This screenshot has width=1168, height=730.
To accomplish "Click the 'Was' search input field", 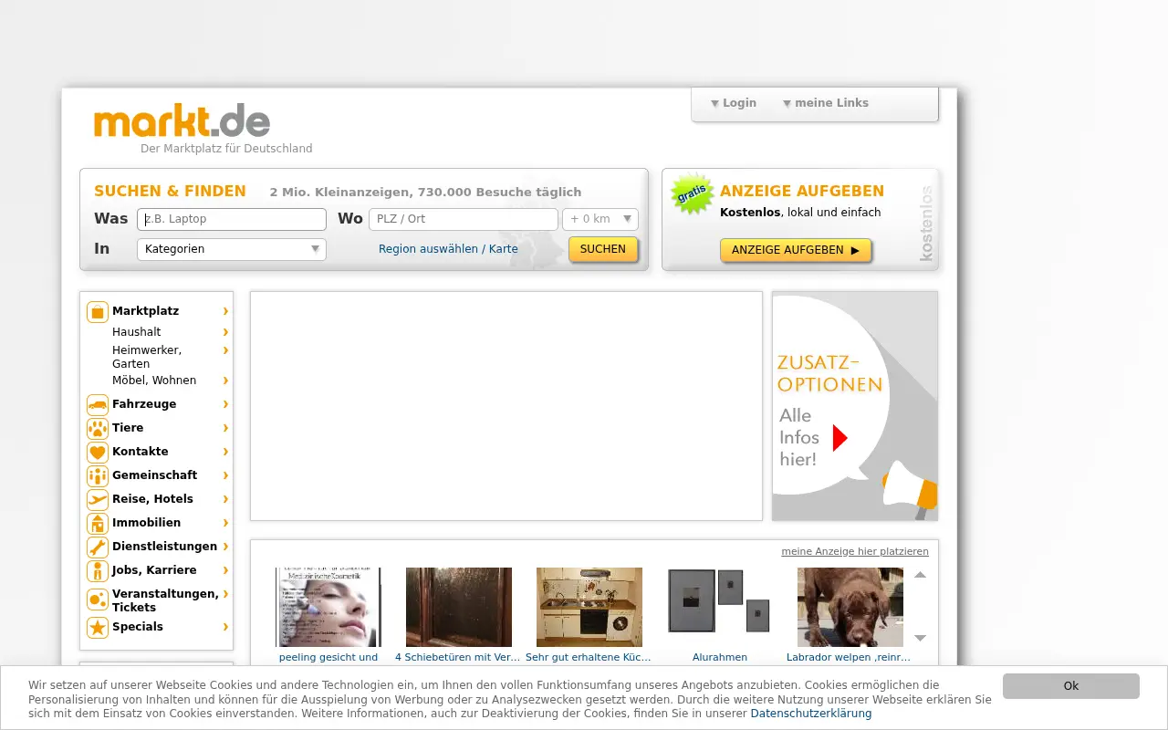I will [x=232, y=219].
